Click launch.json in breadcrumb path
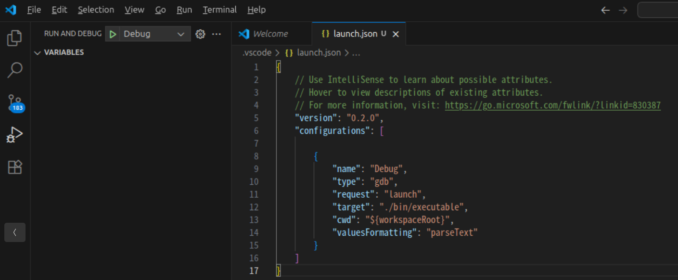Image resolution: width=678 pixels, height=280 pixels. click(x=319, y=53)
